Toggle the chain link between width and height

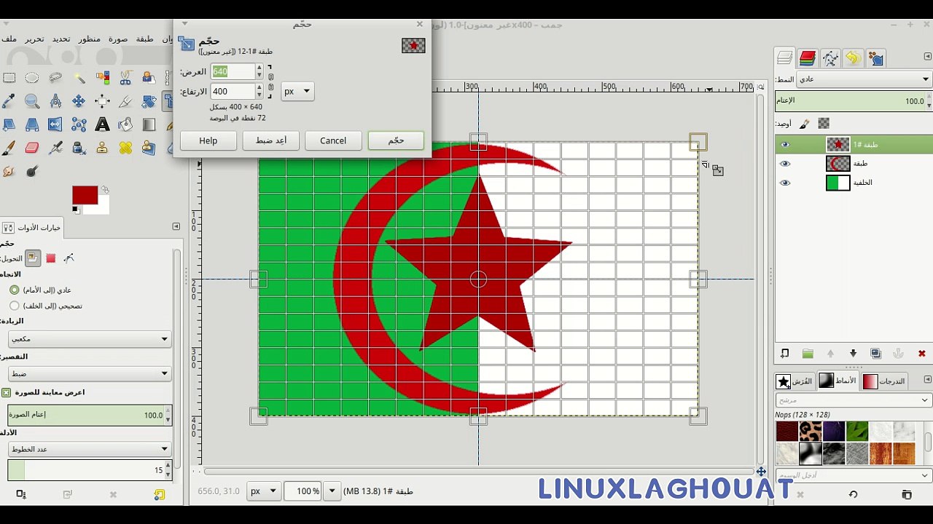click(x=270, y=81)
